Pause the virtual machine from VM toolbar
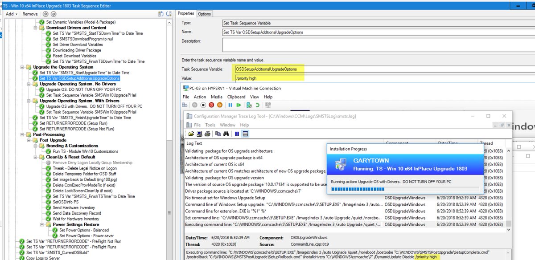The image size is (535, 260). 230,105
